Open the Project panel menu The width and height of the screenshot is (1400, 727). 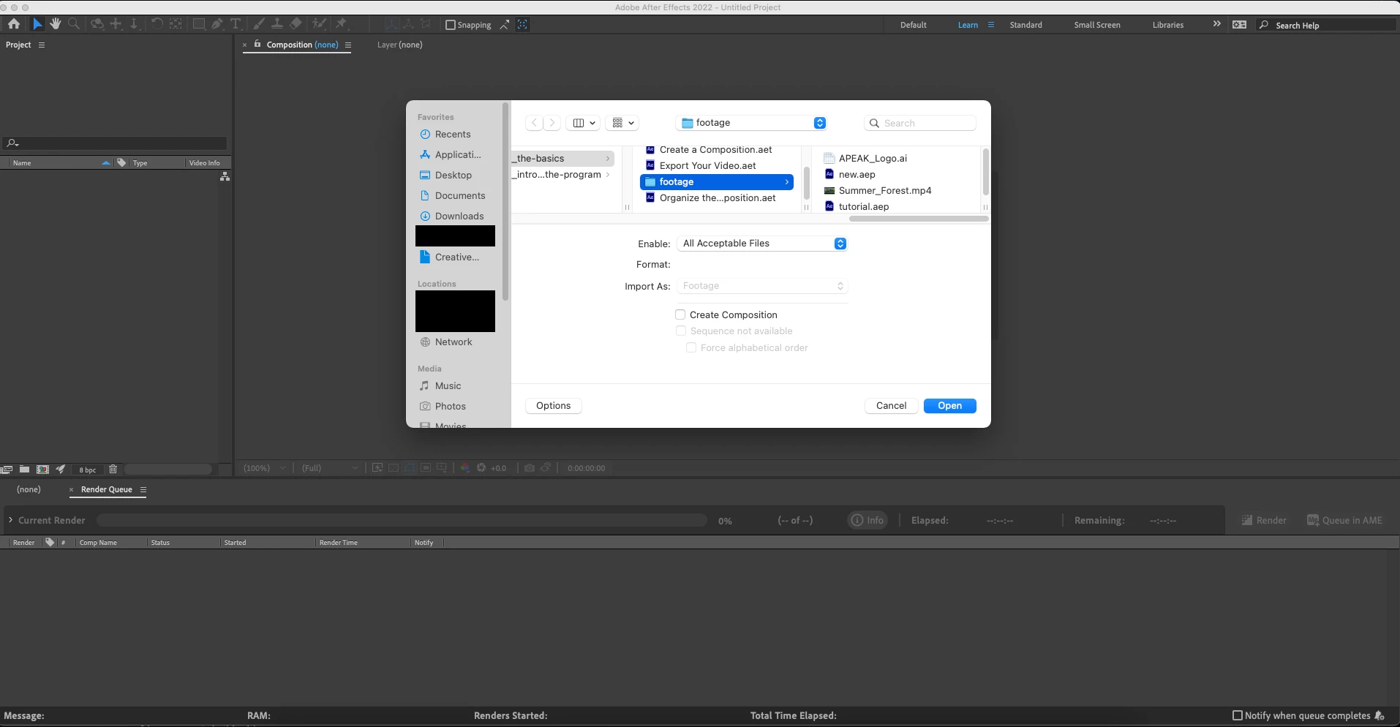click(42, 45)
